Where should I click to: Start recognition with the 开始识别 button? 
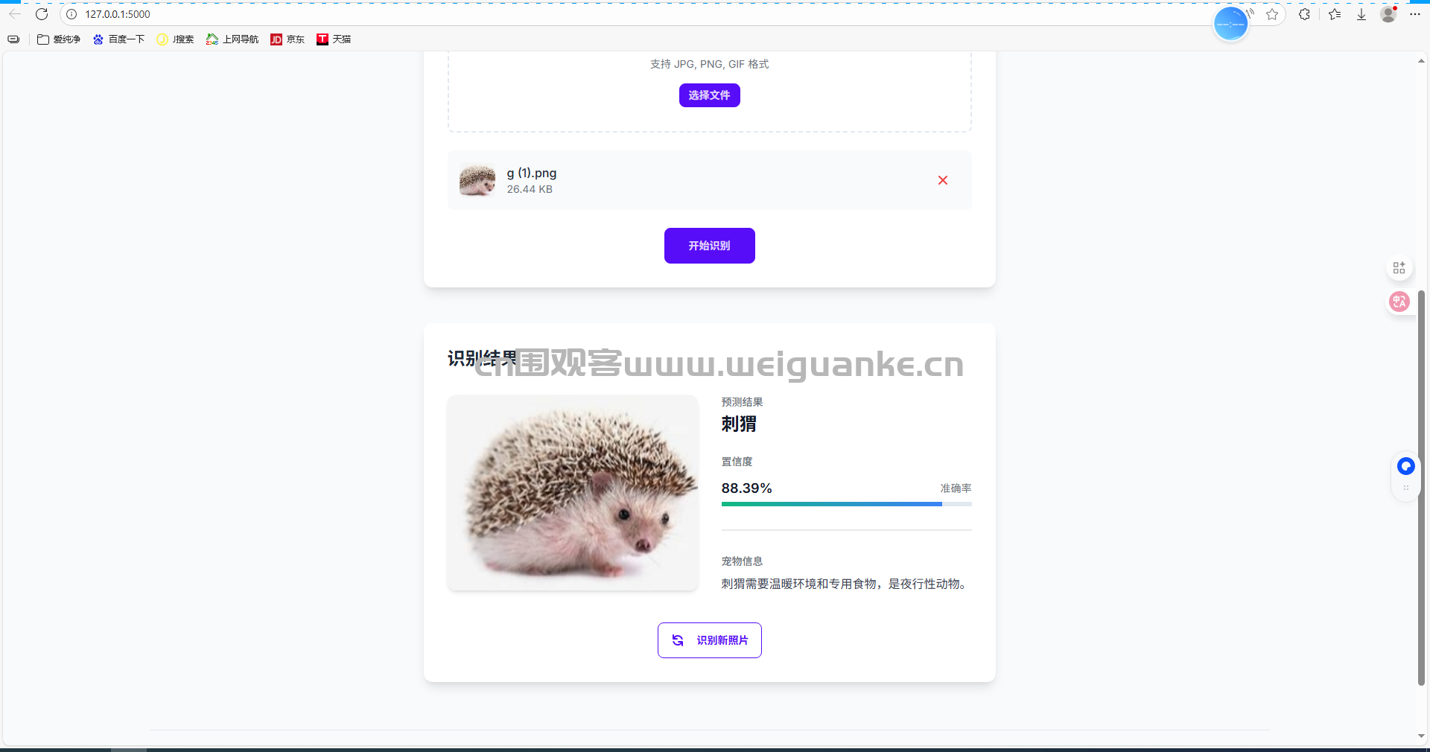(x=709, y=246)
